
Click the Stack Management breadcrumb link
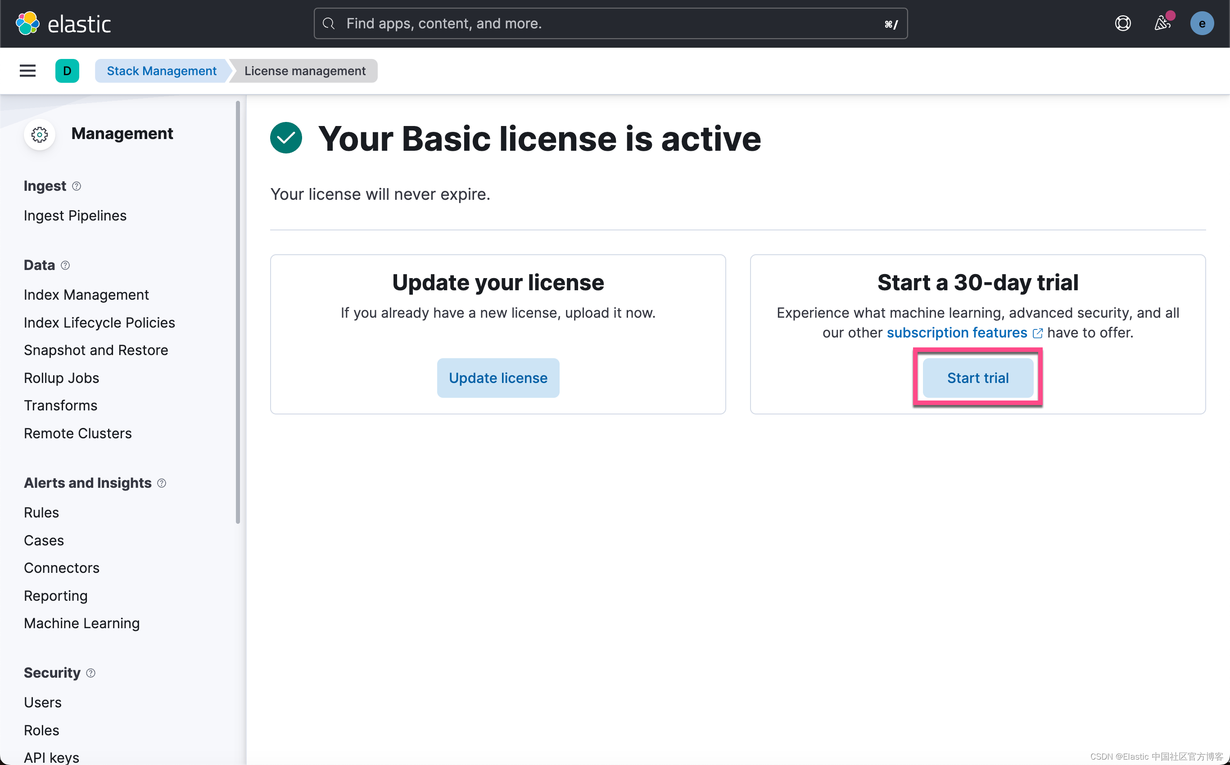pos(161,71)
